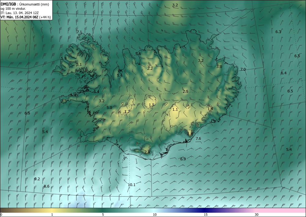
Task: Click the "1" label on the color scale
Action: [x=52, y=215]
